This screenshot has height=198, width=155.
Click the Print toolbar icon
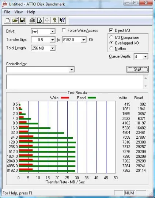coord(32,20)
